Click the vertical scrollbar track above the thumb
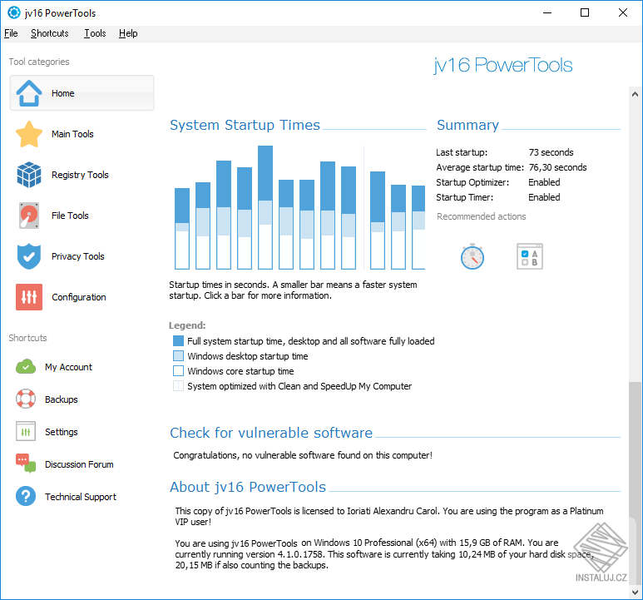643x600 pixels. tap(636, 241)
